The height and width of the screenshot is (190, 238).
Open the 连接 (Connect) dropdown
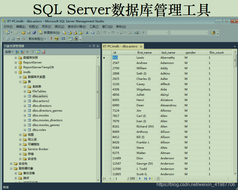coord(9,52)
